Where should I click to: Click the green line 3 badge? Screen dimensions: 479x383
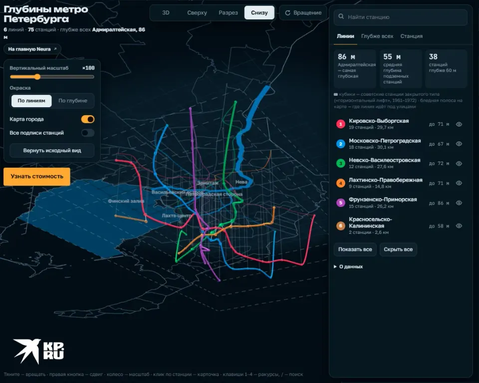[x=341, y=164]
